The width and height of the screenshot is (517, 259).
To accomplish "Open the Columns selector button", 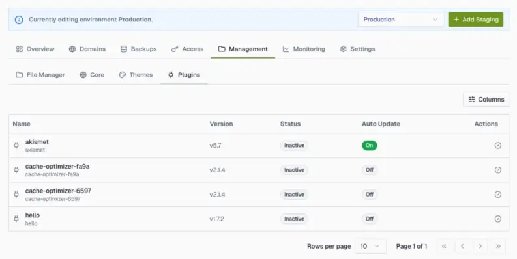I will pos(486,100).
